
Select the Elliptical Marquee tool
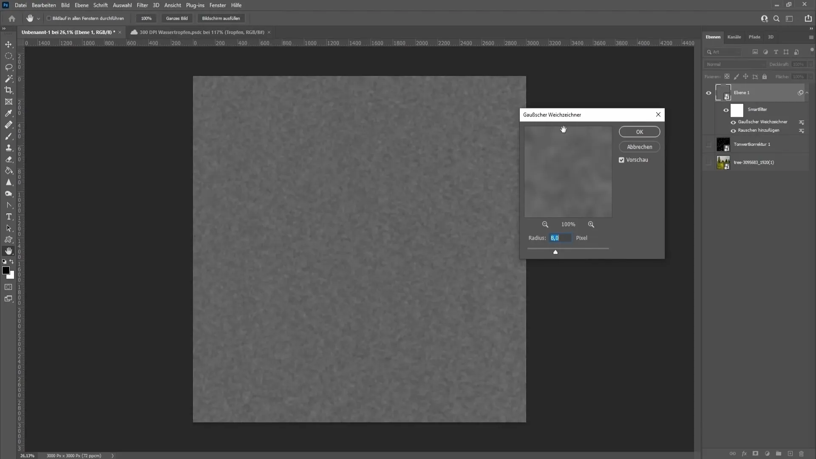tap(8, 56)
